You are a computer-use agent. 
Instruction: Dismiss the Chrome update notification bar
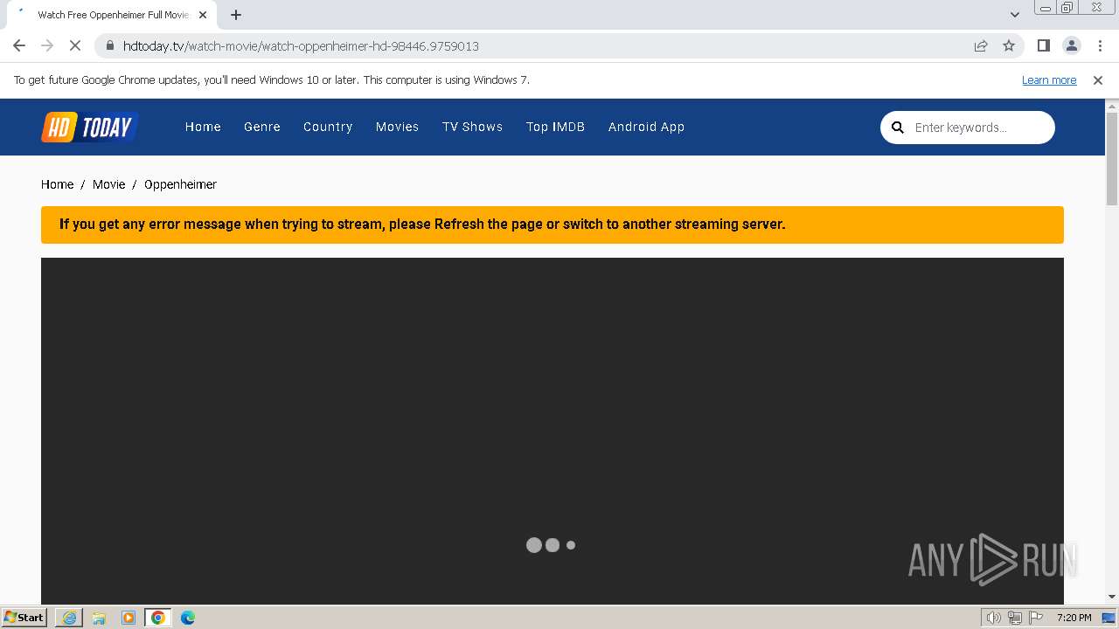[x=1098, y=79]
